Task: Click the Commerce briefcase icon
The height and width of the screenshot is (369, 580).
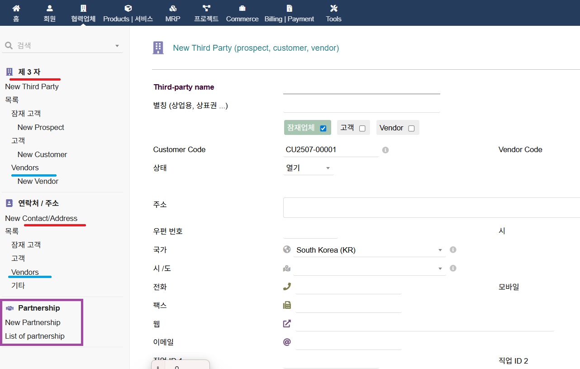Action: coord(242,8)
